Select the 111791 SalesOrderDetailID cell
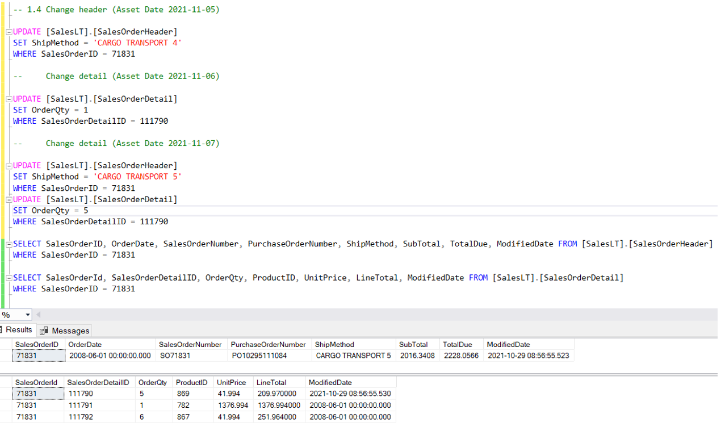Image resolution: width=725 pixels, height=439 pixels. pyautogui.click(x=80, y=405)
